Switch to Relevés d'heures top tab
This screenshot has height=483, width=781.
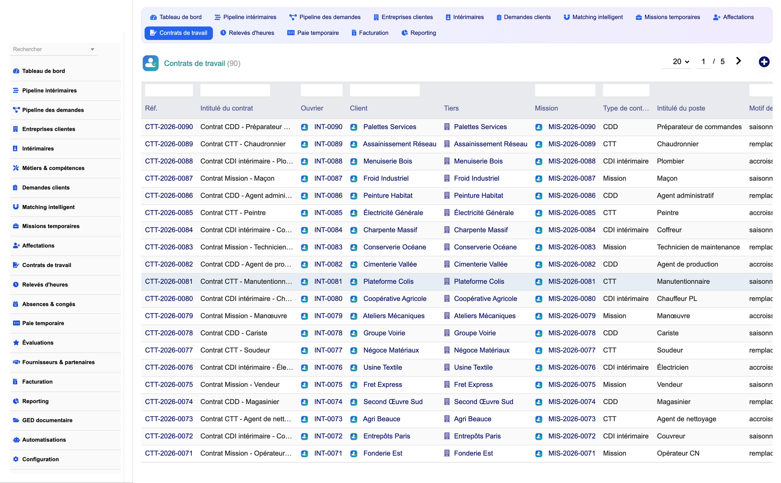(247, 33)
